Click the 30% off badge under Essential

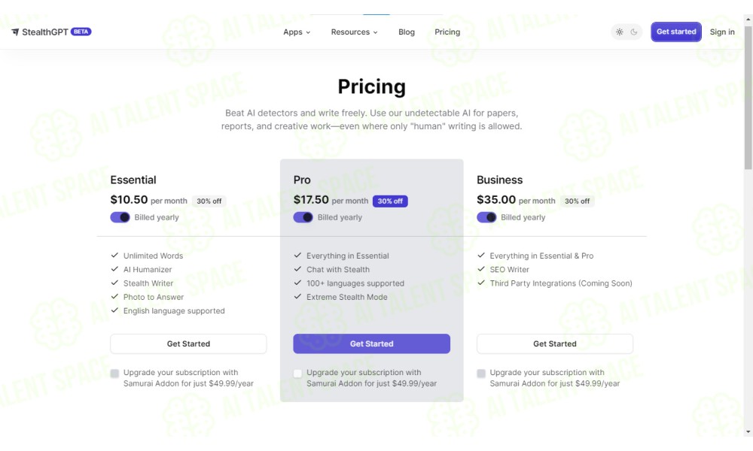pos(209,201)
